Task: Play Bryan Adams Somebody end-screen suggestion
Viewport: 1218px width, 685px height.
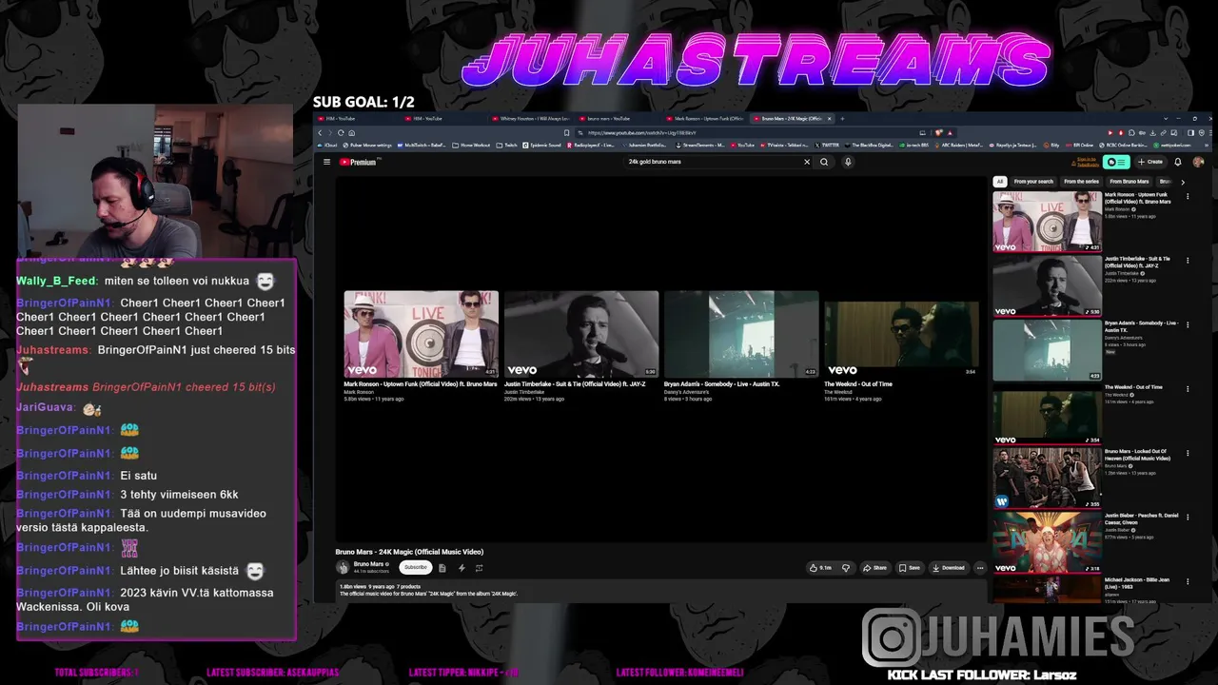Action: coord(741,334)
